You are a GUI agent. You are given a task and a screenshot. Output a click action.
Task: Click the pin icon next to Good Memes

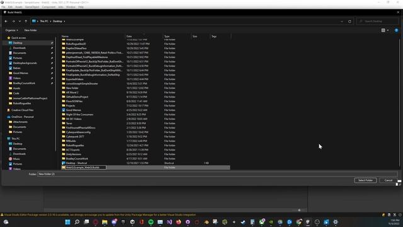click(x=52, y=73)
